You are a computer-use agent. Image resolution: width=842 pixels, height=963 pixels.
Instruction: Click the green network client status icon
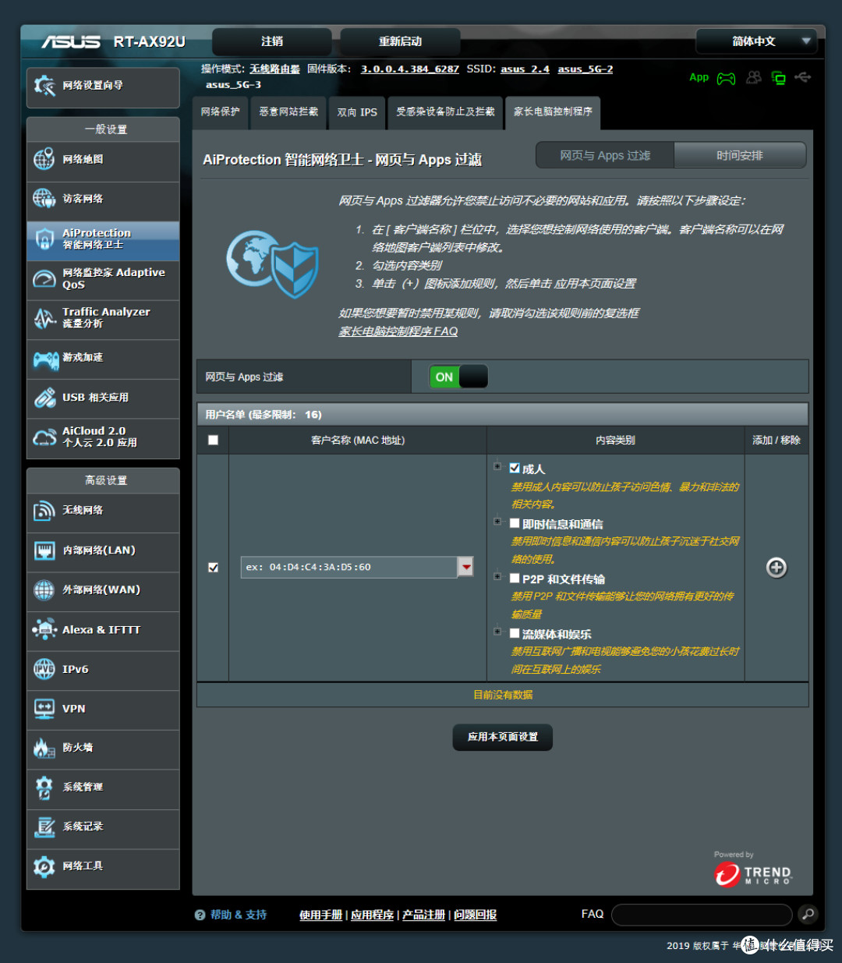[778, 78]
